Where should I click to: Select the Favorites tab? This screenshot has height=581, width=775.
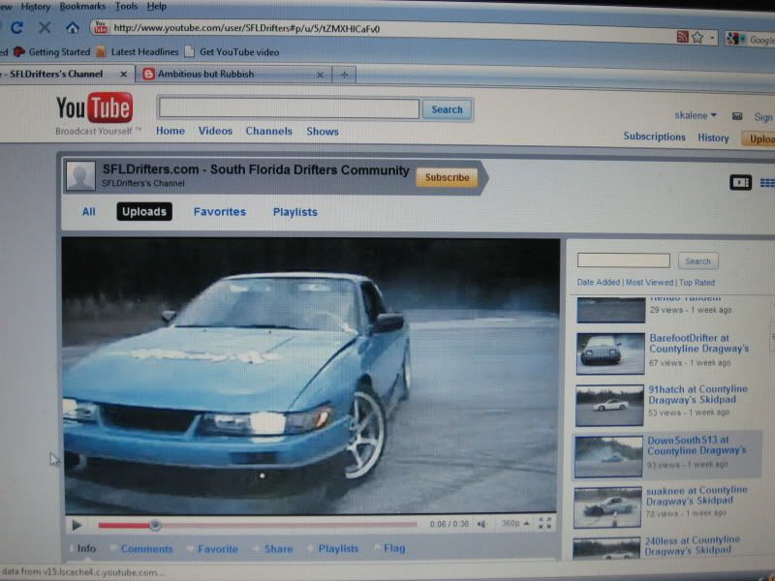(x=220, y=212)
